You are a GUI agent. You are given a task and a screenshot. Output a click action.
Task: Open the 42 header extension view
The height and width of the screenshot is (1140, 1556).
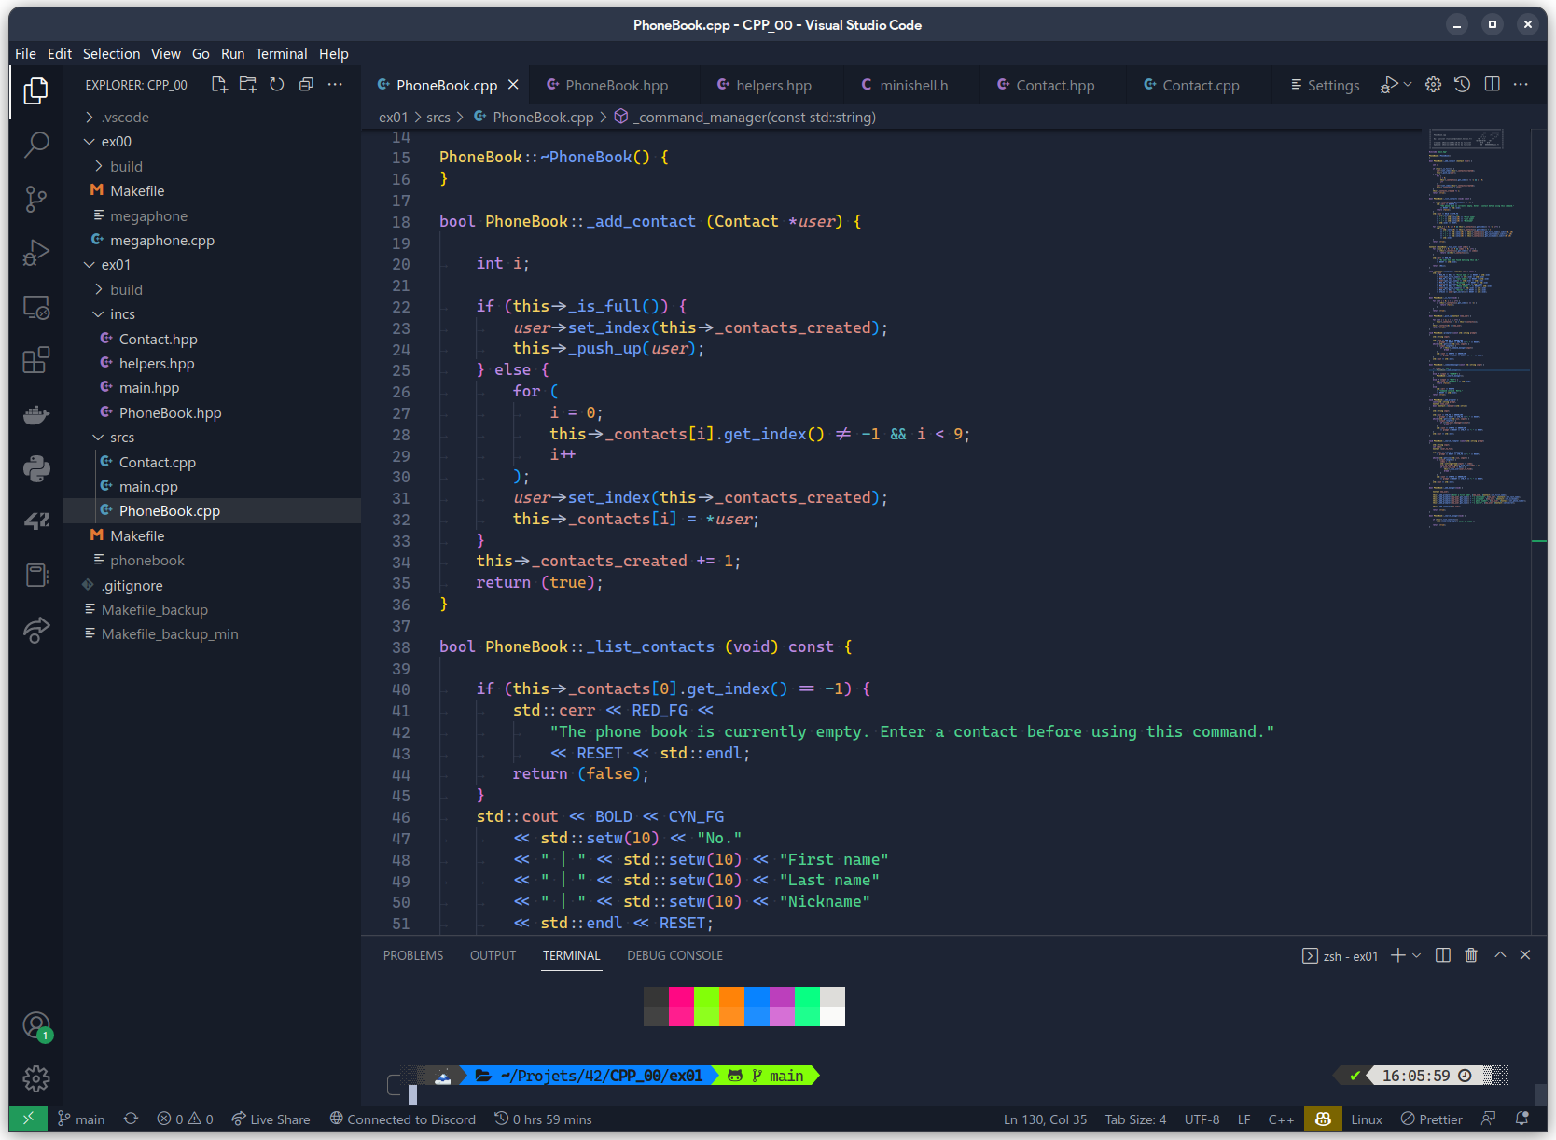pyautogui.click(x=36, y=521)
